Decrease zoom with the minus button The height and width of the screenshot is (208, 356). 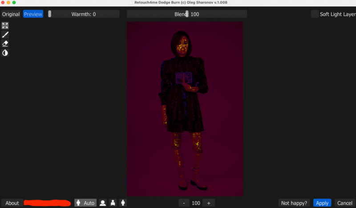[x=184, y=203]
